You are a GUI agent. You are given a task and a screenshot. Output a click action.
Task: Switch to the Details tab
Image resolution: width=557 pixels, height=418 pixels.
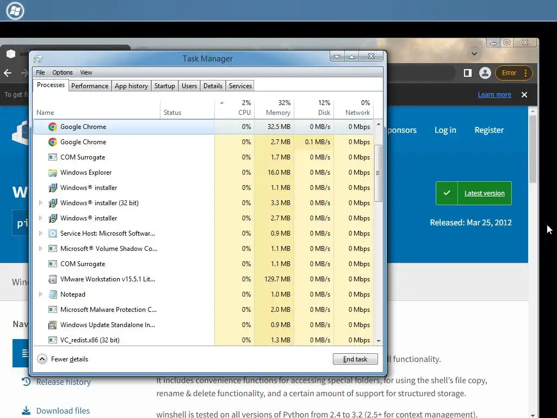[x=213, y=85]
